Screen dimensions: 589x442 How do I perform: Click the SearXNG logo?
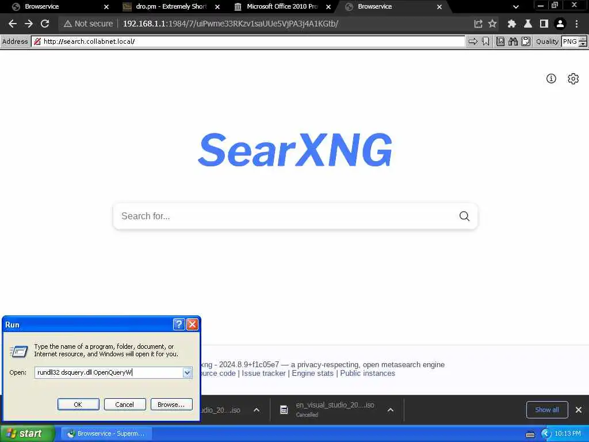(295, 150)
